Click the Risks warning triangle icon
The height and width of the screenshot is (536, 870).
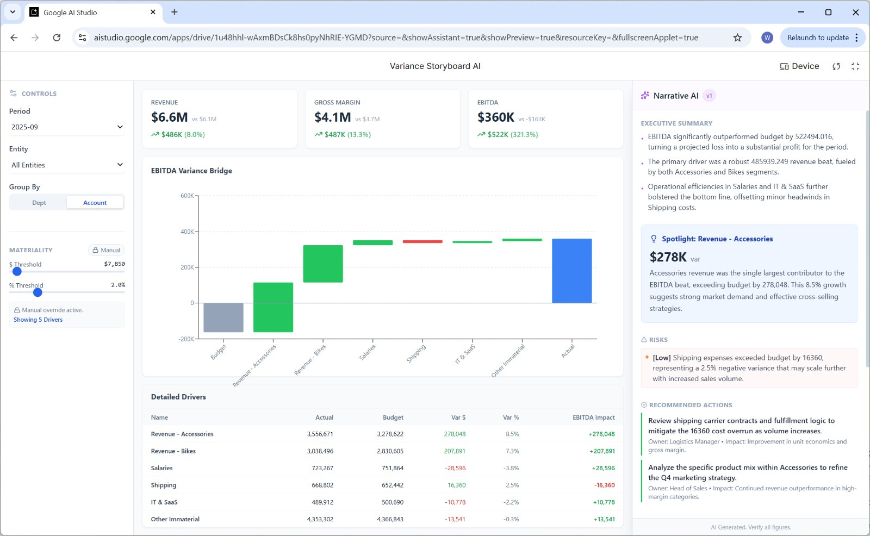click(644, 340)
